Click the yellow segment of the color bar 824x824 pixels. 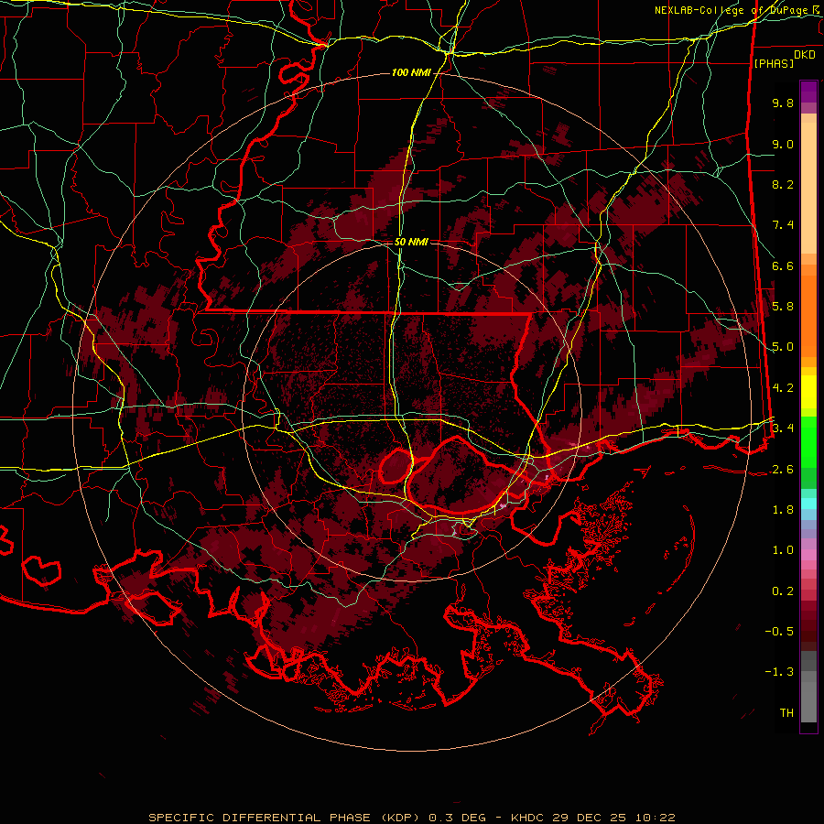pyautogui.click(x=808, y=392)
